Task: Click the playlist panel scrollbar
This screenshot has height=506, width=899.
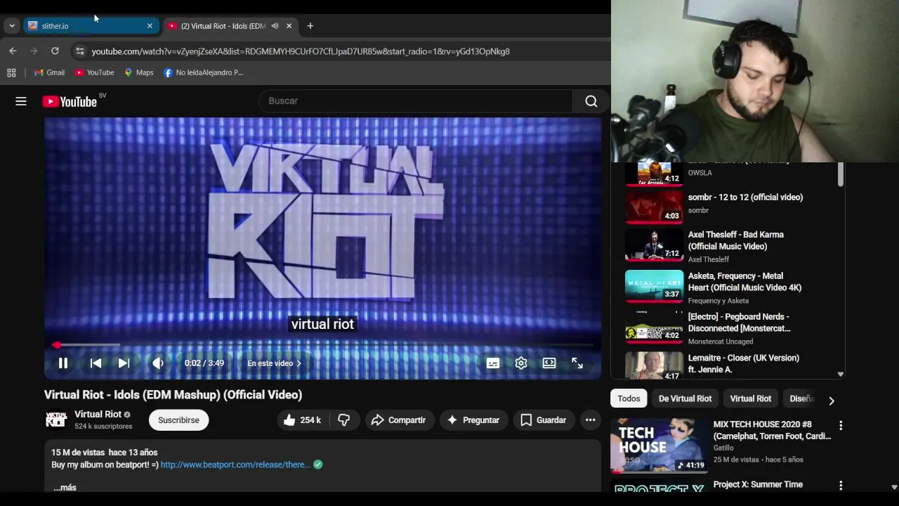Action: pyautogui.click(x=841, y=175)
